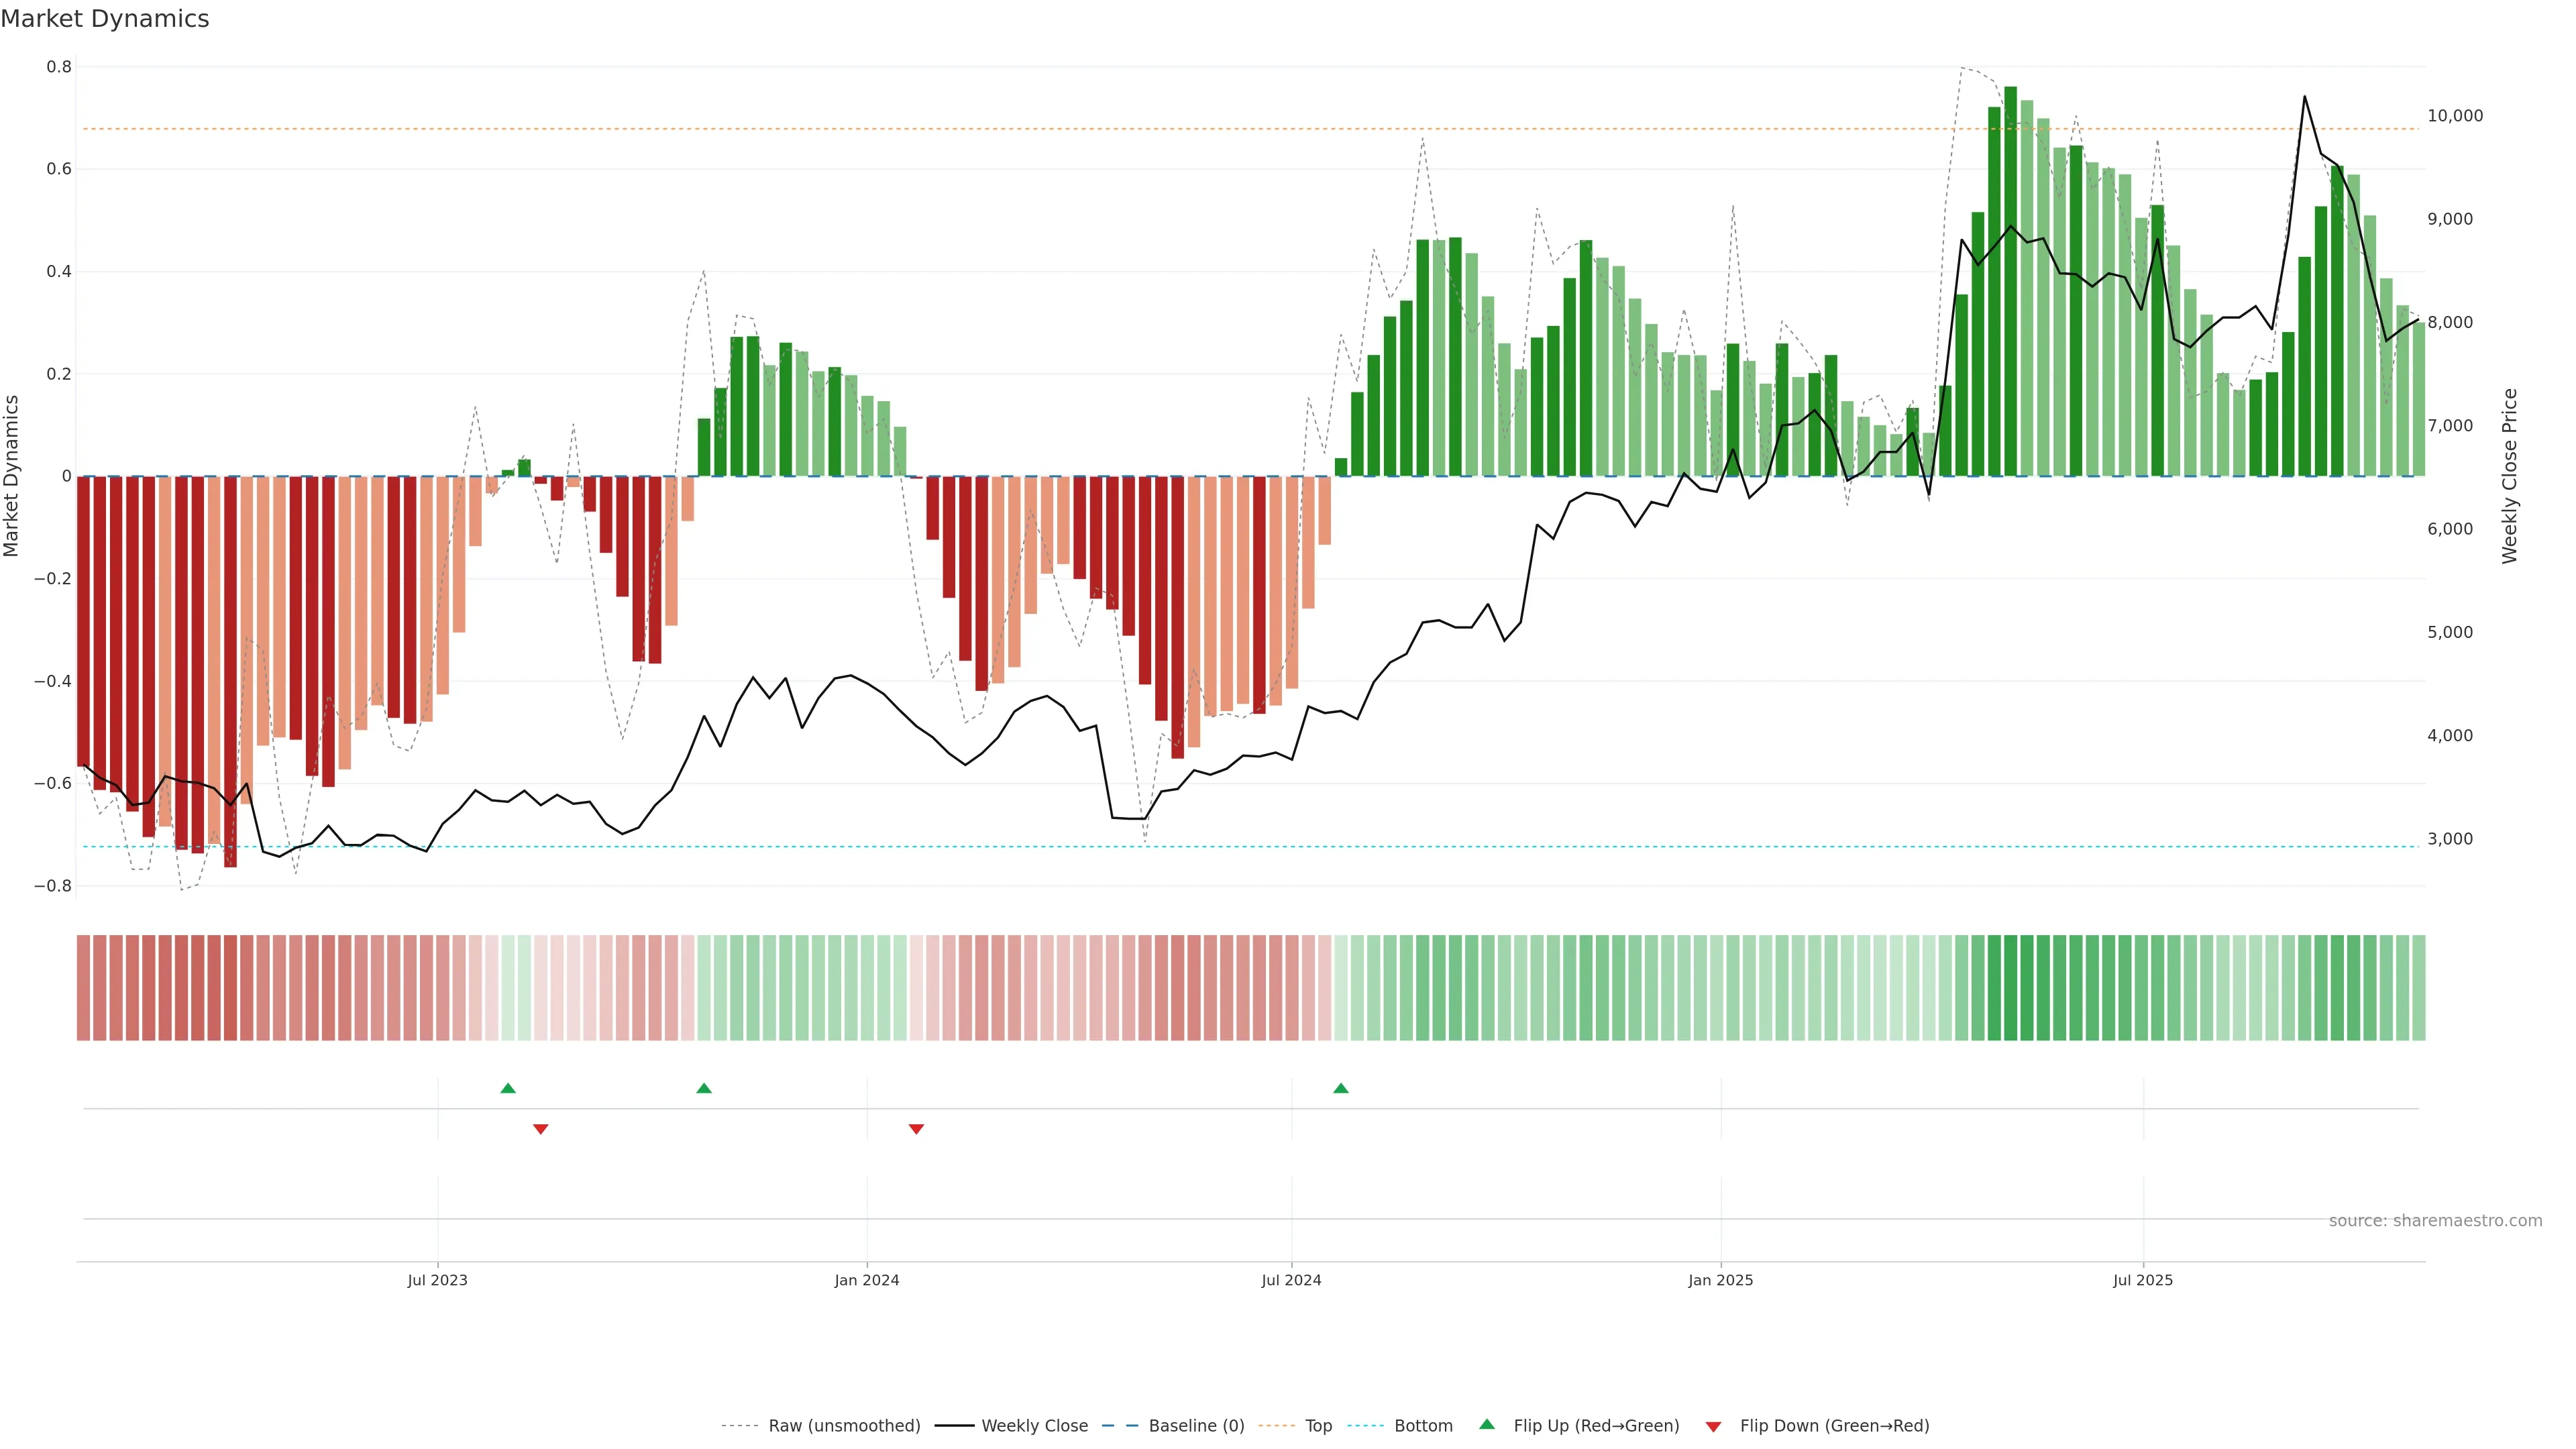Click the first green flip-up triangle marker
Screen dimensions: 2576x1449
pos(508,1088)
